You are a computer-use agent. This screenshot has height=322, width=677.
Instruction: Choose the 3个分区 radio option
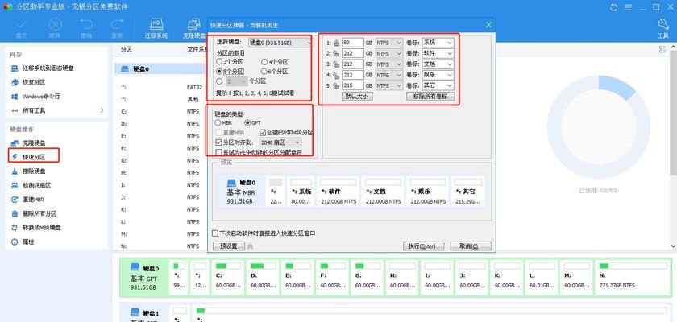(x=219, y=62)
